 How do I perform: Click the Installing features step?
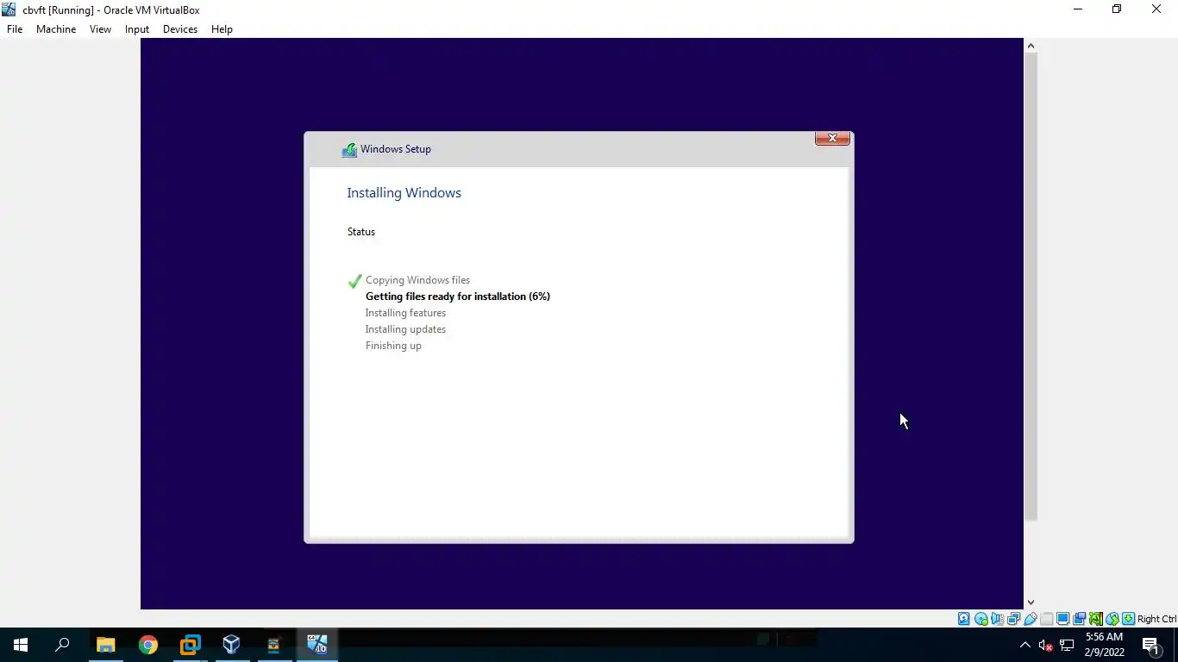point(405,313)
